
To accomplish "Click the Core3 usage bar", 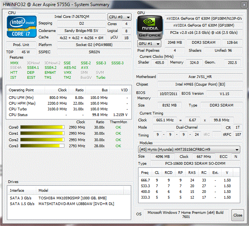I will (x=42, y=146).
